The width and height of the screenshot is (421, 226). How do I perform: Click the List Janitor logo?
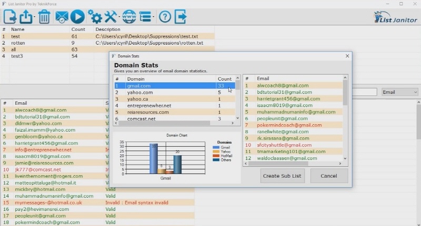click(396, 17)
